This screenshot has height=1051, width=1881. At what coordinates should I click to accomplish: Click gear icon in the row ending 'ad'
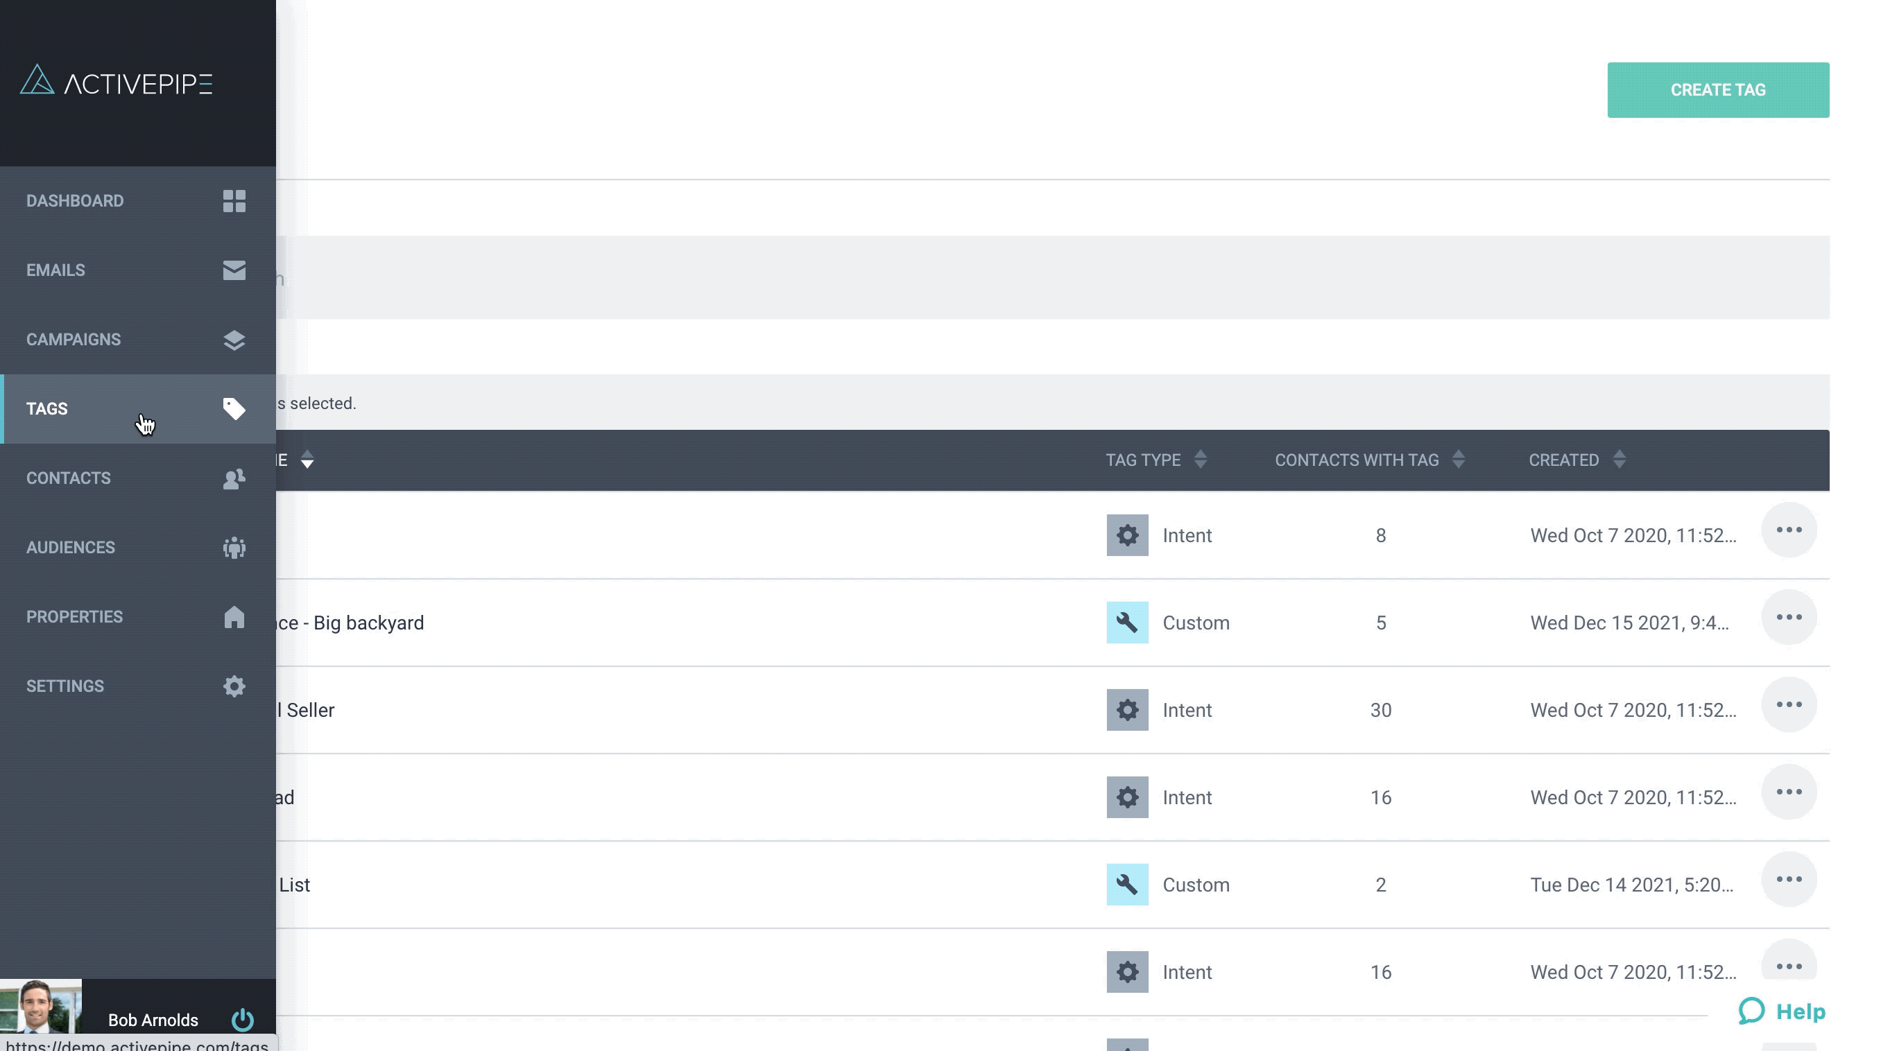point(1126,797)
